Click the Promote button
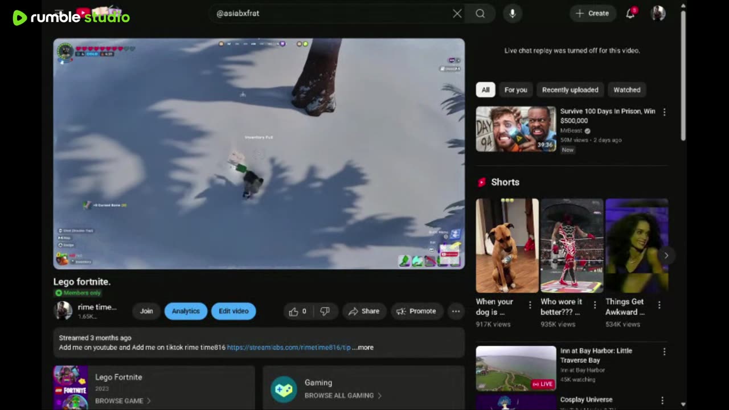 pyautogui.click(x=416, y=311)
